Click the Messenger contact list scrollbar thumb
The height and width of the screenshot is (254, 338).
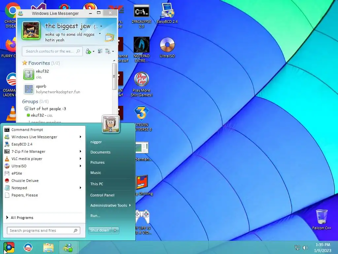pyautogui.click(x=114, y=76)
